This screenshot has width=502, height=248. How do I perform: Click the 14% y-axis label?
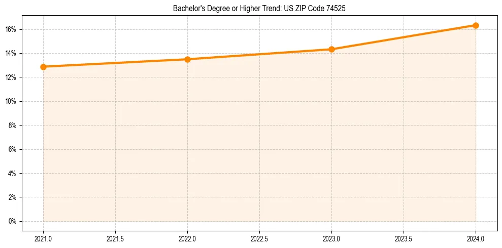coord(10,54)
